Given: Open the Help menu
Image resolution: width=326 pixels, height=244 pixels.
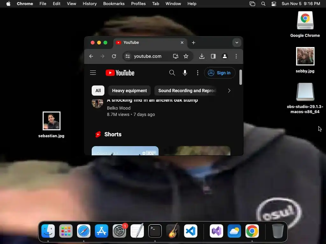Looking at the screenshot, I should coord(192,4).
